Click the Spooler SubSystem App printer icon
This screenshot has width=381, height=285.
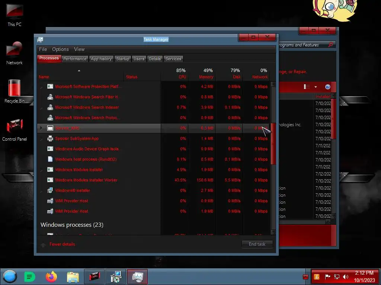pyautogui.click(x=50, y=139)
